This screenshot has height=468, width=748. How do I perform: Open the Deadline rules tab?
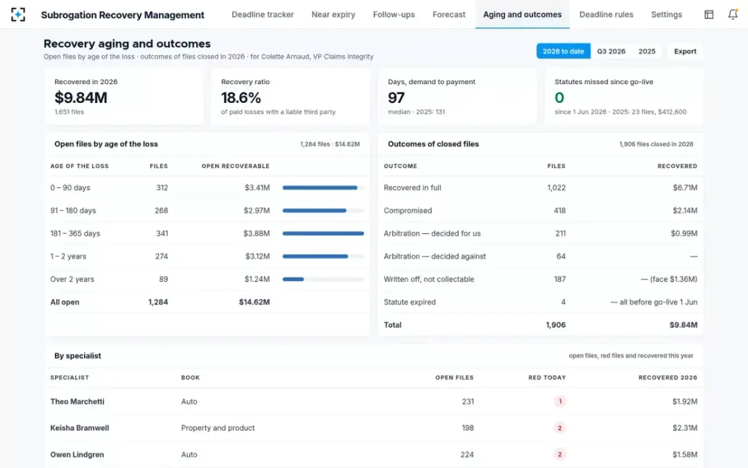click(x=607, y=14)
